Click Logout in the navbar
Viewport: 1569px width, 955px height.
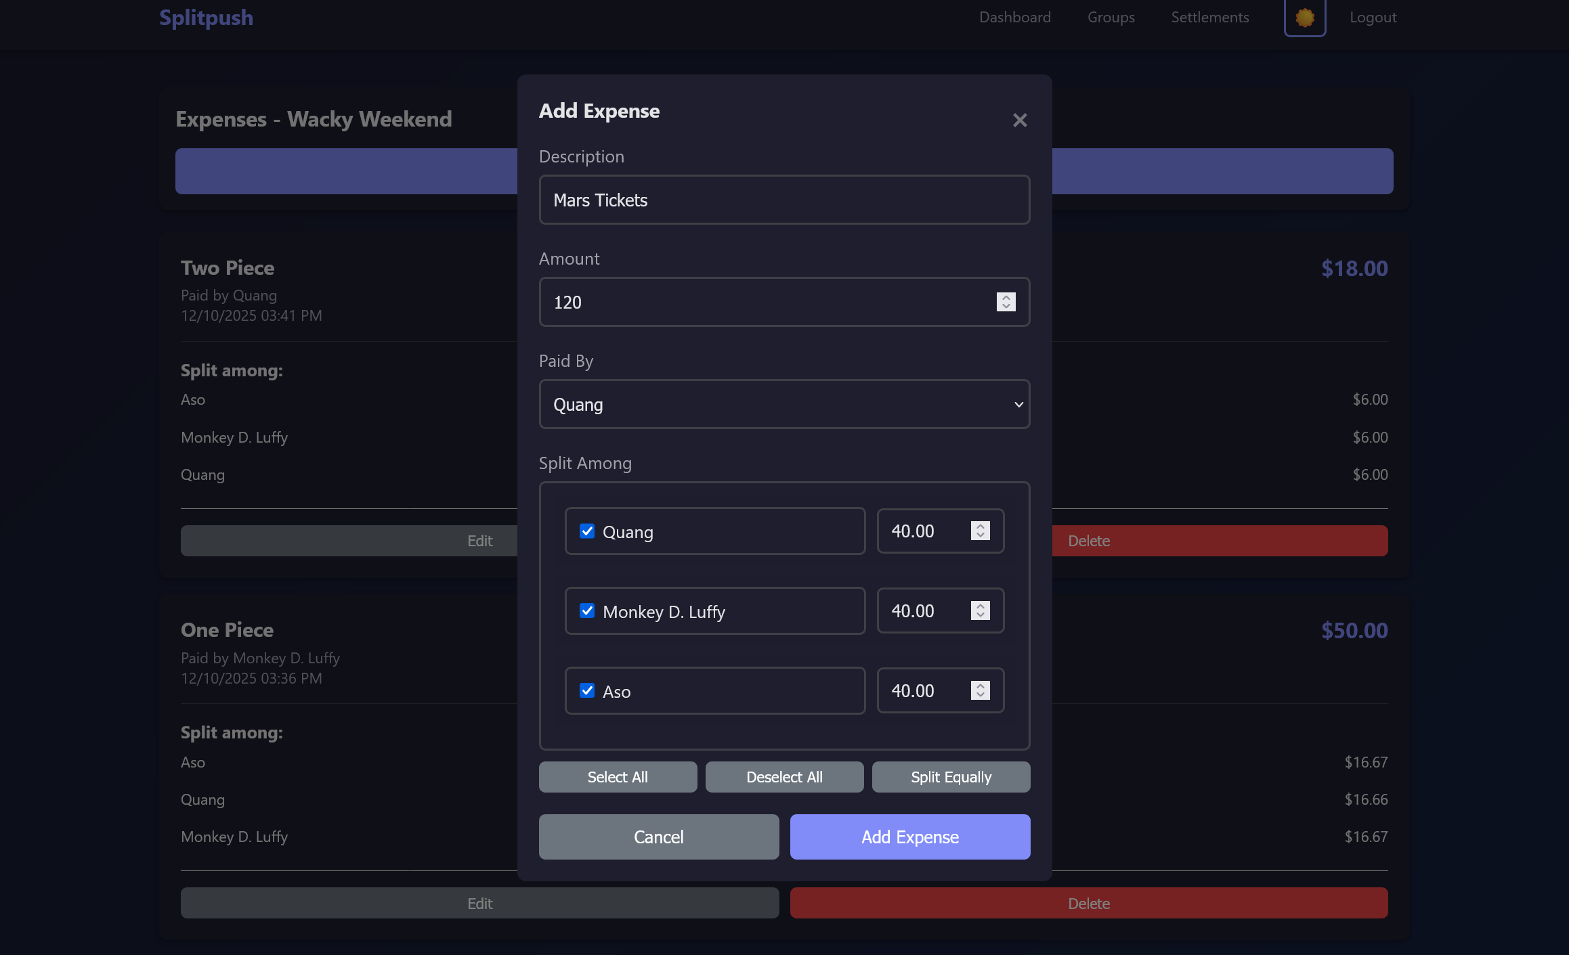(x=1373, y=18)
